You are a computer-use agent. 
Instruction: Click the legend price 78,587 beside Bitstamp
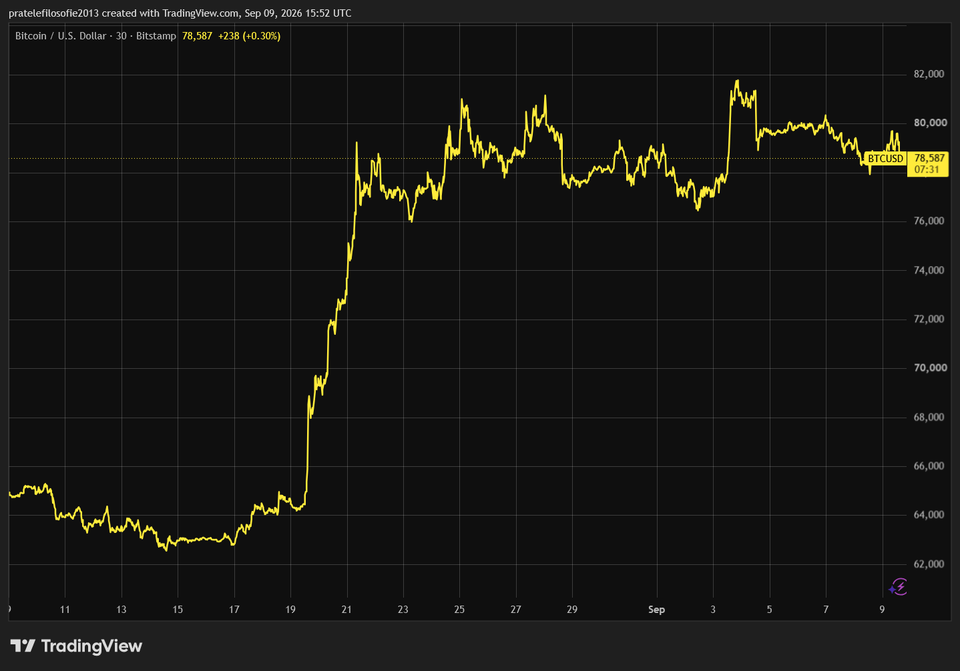pos(197,36)
